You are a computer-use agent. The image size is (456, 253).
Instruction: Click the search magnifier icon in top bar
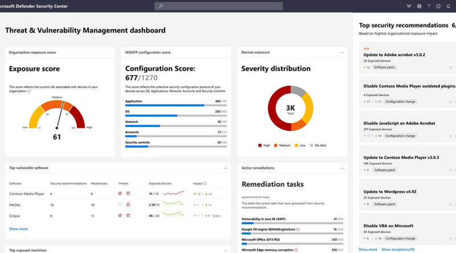(161, 6)
